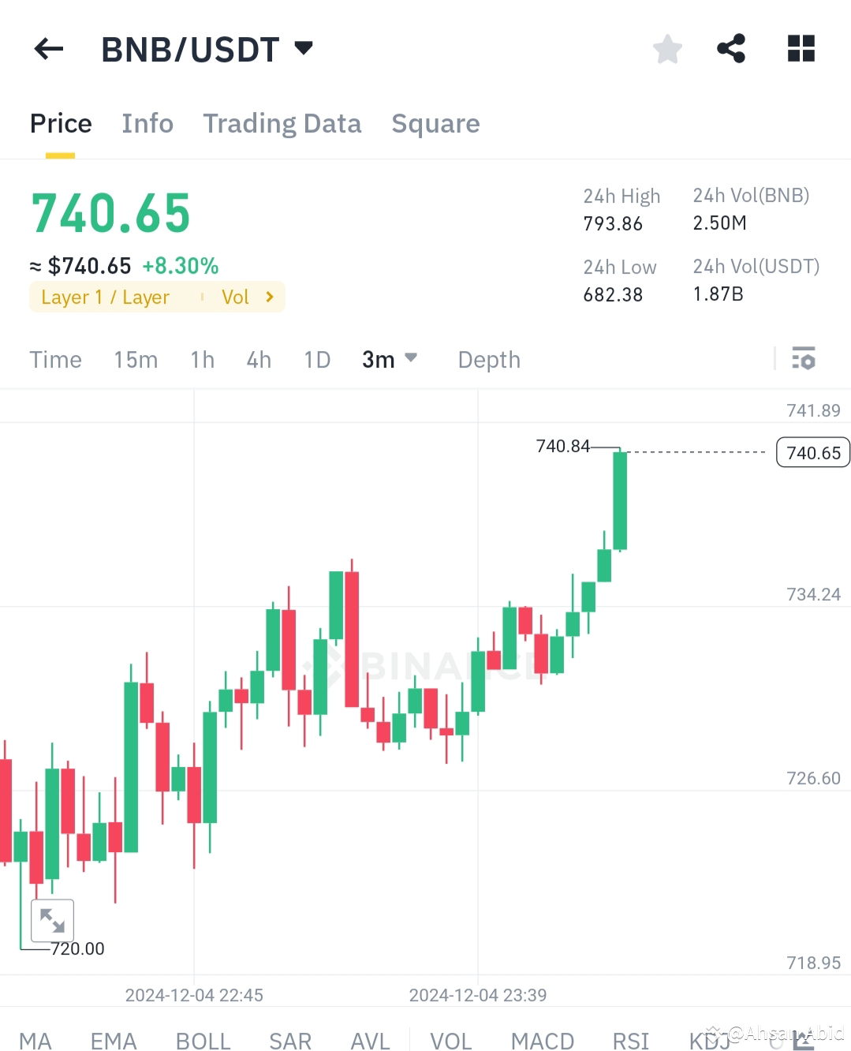Open chart settings icon beside Depth
Image resolution: width=851 pixels, height=1051 pixels.
(804, 359)
